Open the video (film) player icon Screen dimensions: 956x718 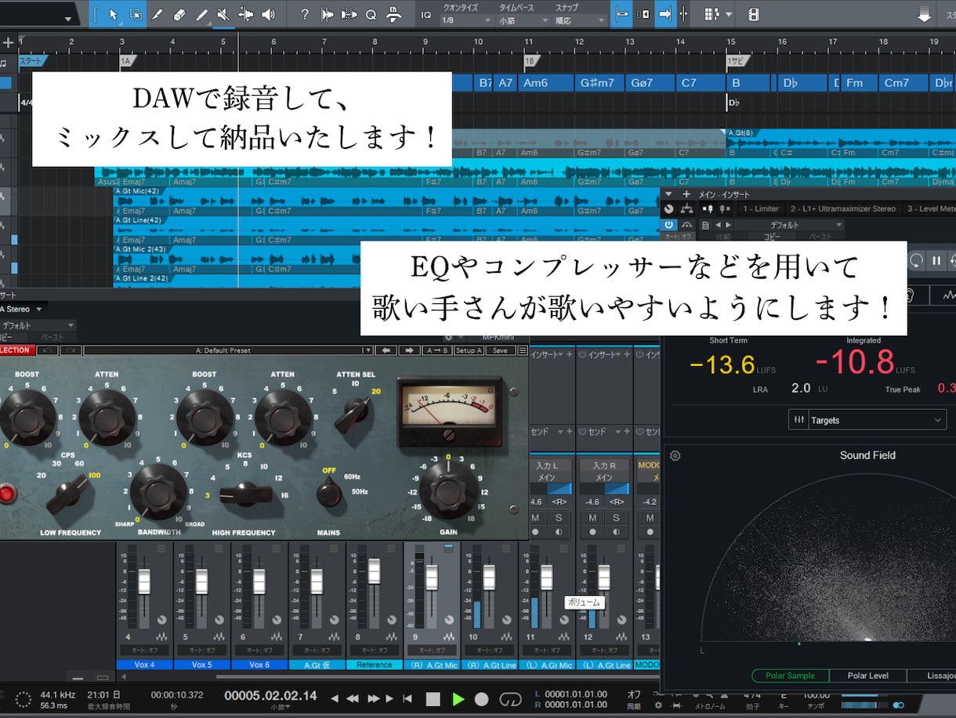[x=753, y=14]
